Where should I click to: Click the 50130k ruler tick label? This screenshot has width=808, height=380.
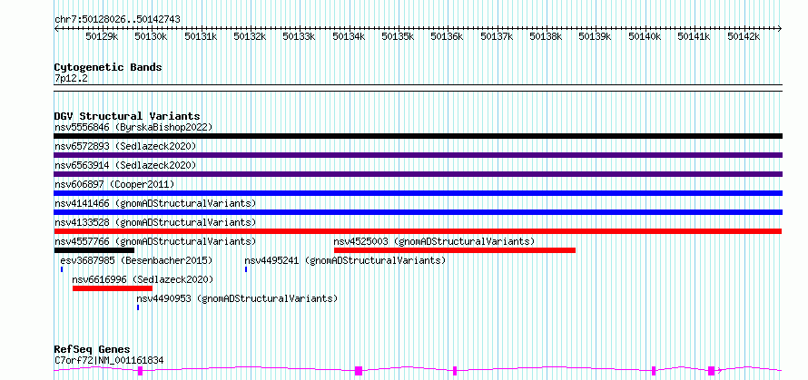[151, 36]
